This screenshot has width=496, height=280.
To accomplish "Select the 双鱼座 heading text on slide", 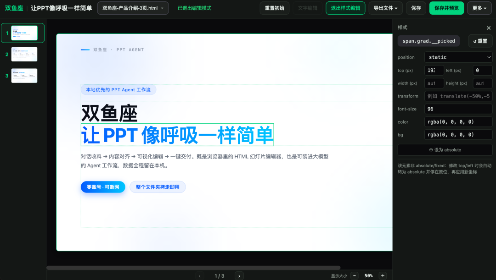I will pyautogui.click(x=109, y=113).
